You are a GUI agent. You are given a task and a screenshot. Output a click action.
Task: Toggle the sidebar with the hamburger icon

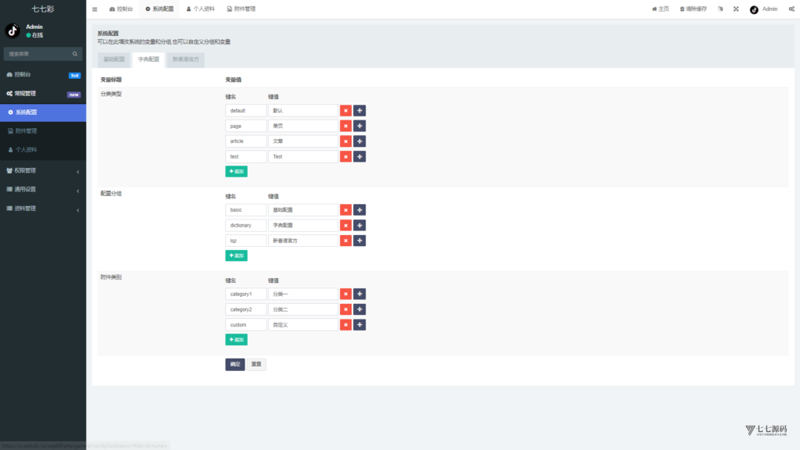coord(95,9)
